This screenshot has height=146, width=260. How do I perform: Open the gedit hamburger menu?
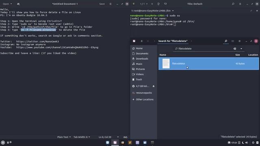[x=110, y=4]
